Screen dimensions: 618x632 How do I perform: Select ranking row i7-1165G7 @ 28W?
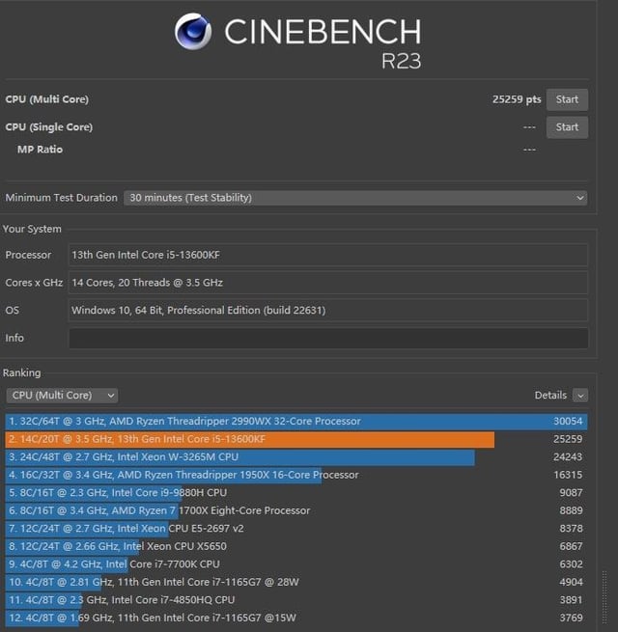(x=296, y=582)
